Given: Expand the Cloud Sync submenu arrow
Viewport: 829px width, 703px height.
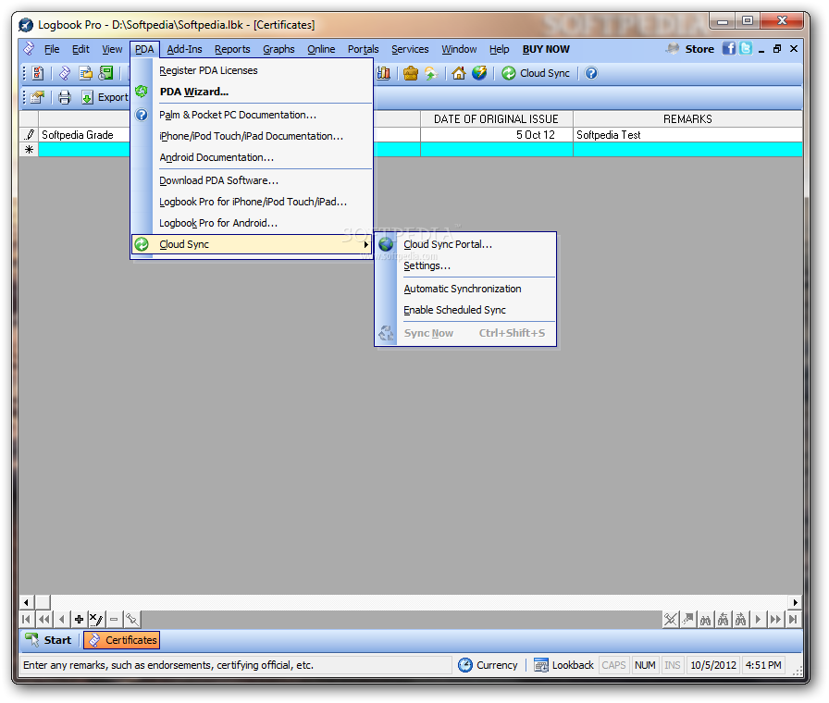Looking at the screenshot, I should (x=365, y=244).
